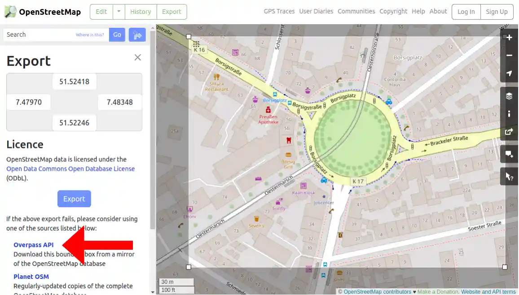Open GPS Traces
This screenshot has width=519, height=295.
(279, 11)
